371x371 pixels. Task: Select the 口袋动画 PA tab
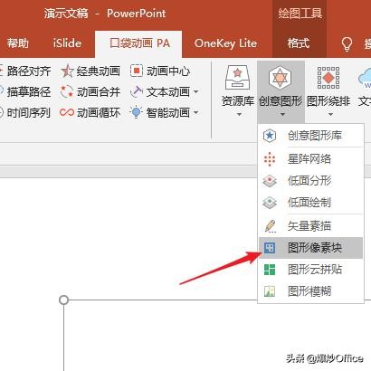coord(139,43)
